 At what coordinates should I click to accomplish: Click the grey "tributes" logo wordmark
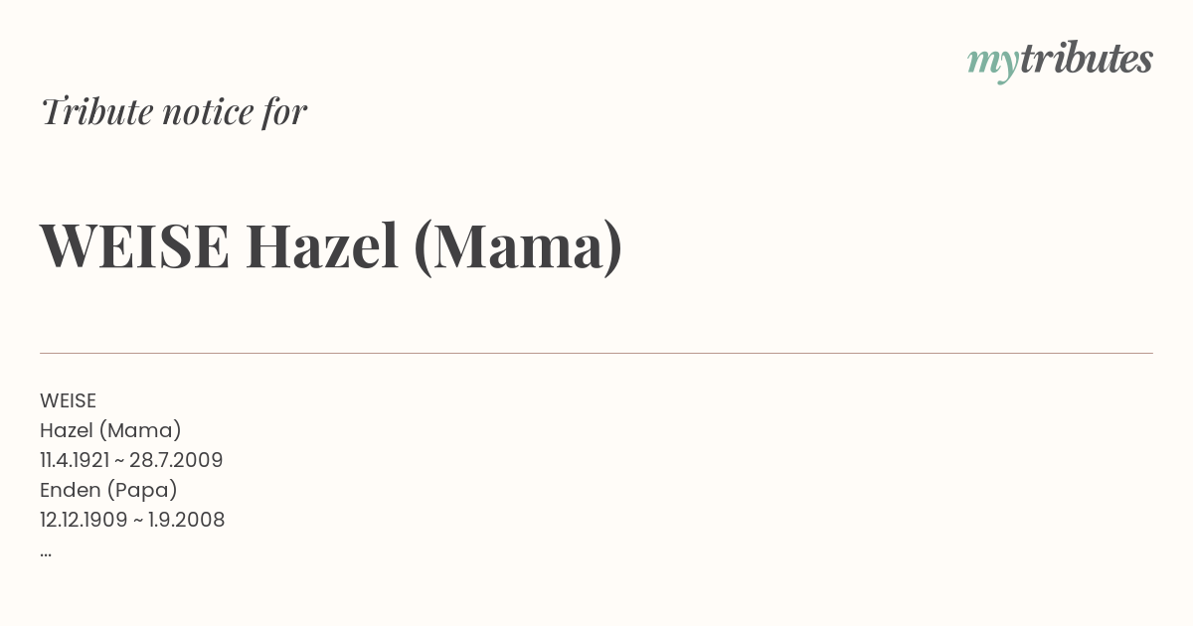click(x=1086, y=59)
